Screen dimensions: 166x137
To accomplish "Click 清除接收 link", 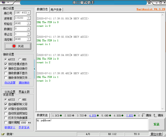I will pos(24,82).
